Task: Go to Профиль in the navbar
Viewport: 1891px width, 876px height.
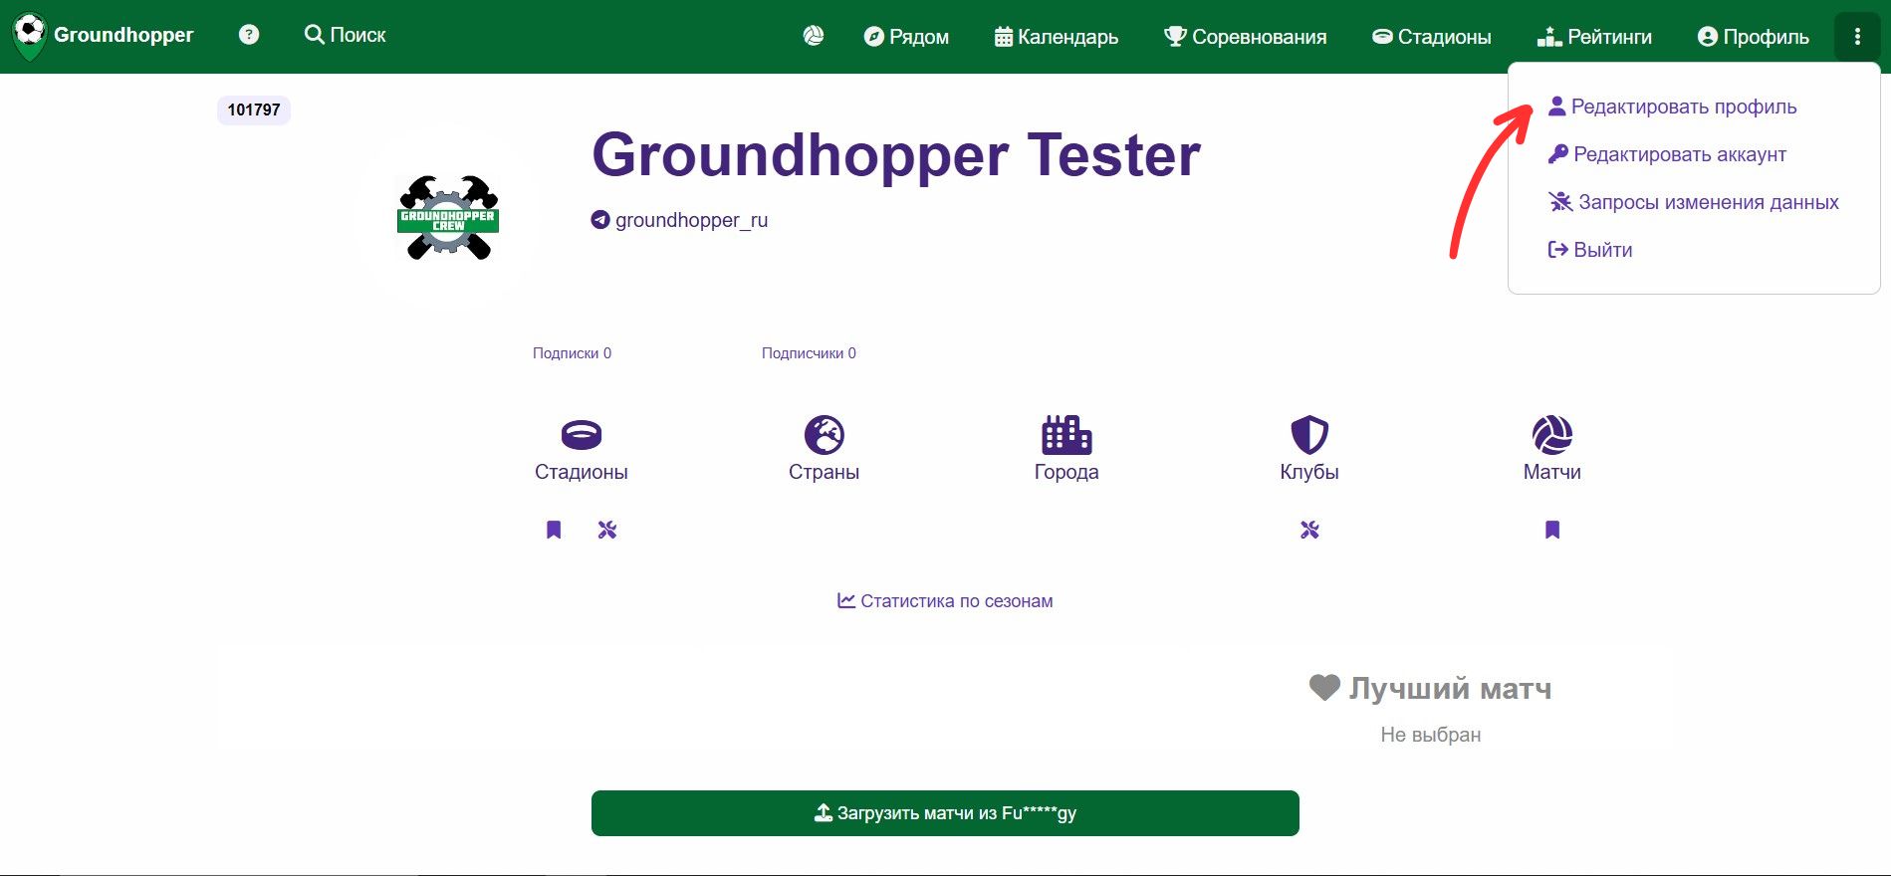Action: coord(1754,37)
